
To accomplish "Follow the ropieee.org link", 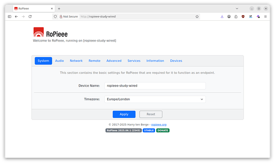I will [x=159, y=125].
